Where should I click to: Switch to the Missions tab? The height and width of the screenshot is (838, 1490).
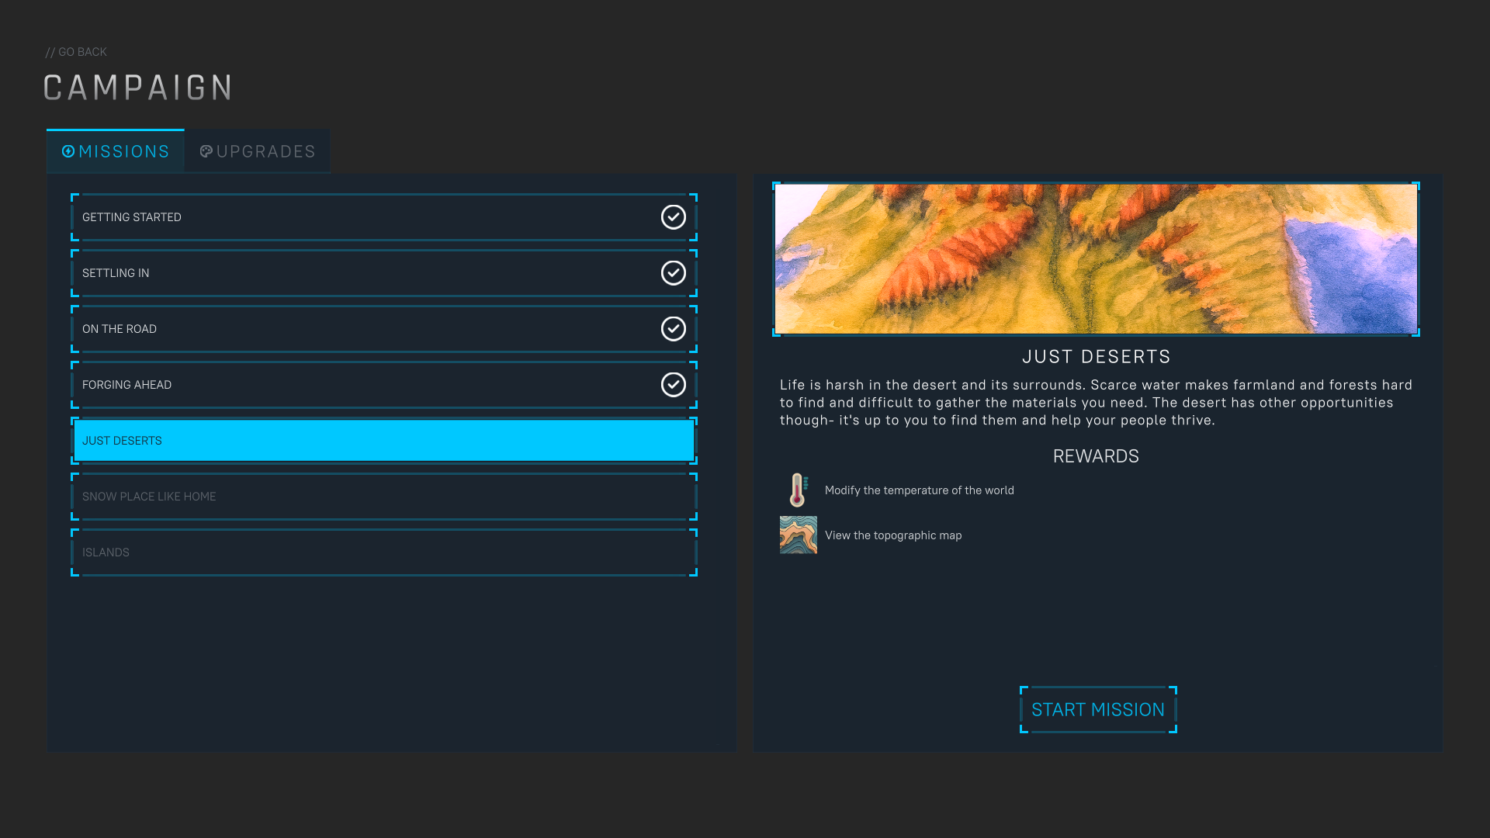pos(116,151)
